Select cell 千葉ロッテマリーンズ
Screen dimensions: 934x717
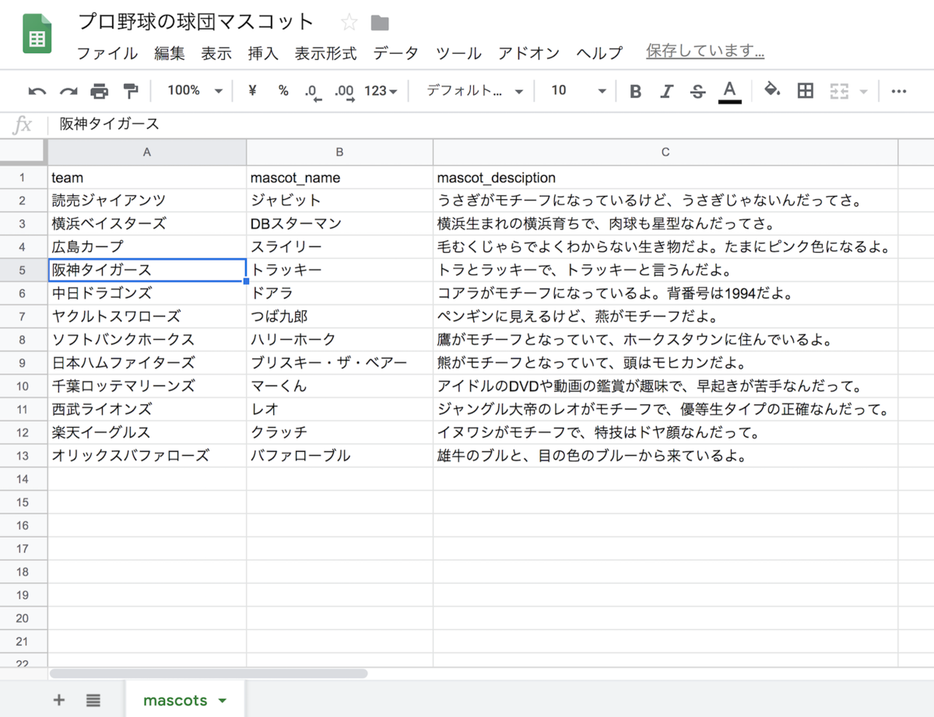coord(147,386)
